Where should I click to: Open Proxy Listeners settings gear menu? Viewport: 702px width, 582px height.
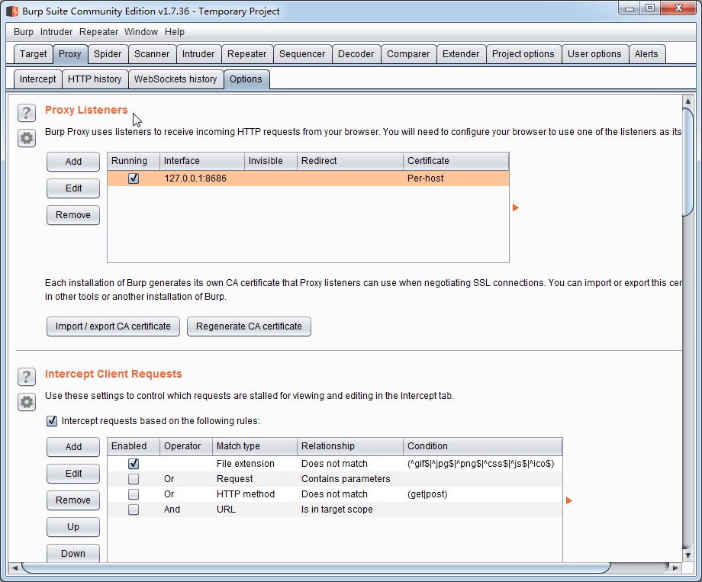point(27,138)
